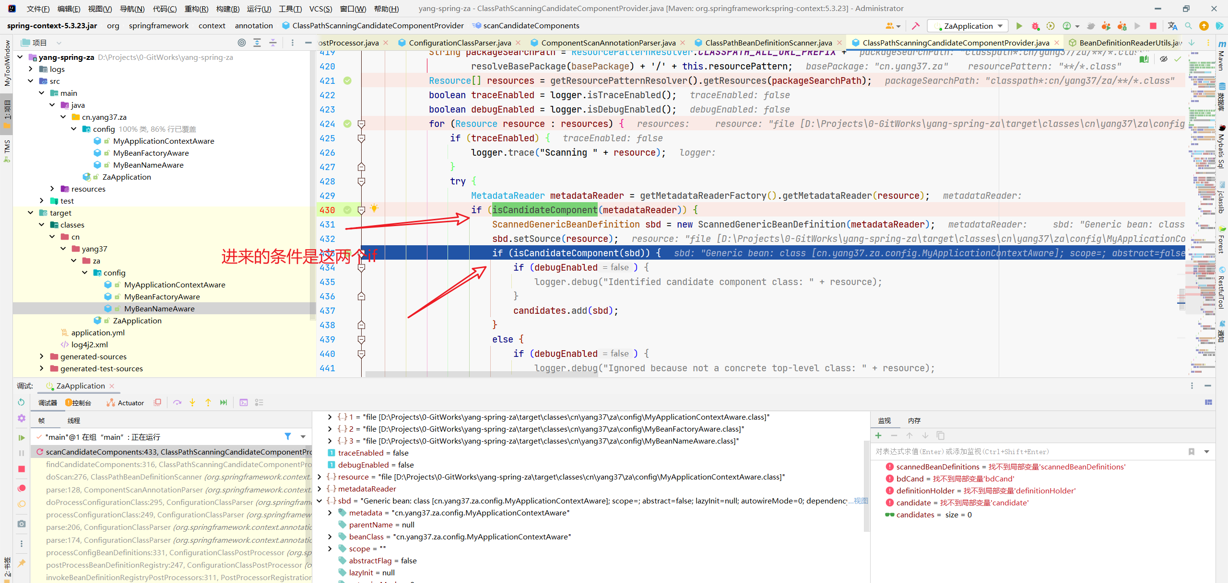This screenshot has width=1228, height=583.
Task: Toggle mute breakpoints in debug sidebar
Action: [21, 504]
